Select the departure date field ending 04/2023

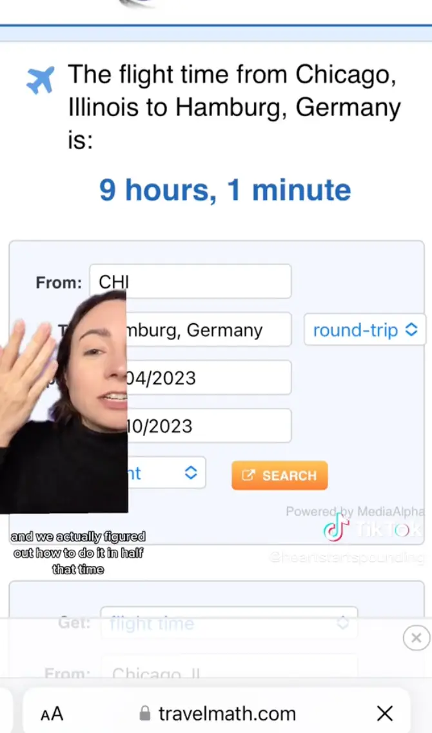click(208, 377)
